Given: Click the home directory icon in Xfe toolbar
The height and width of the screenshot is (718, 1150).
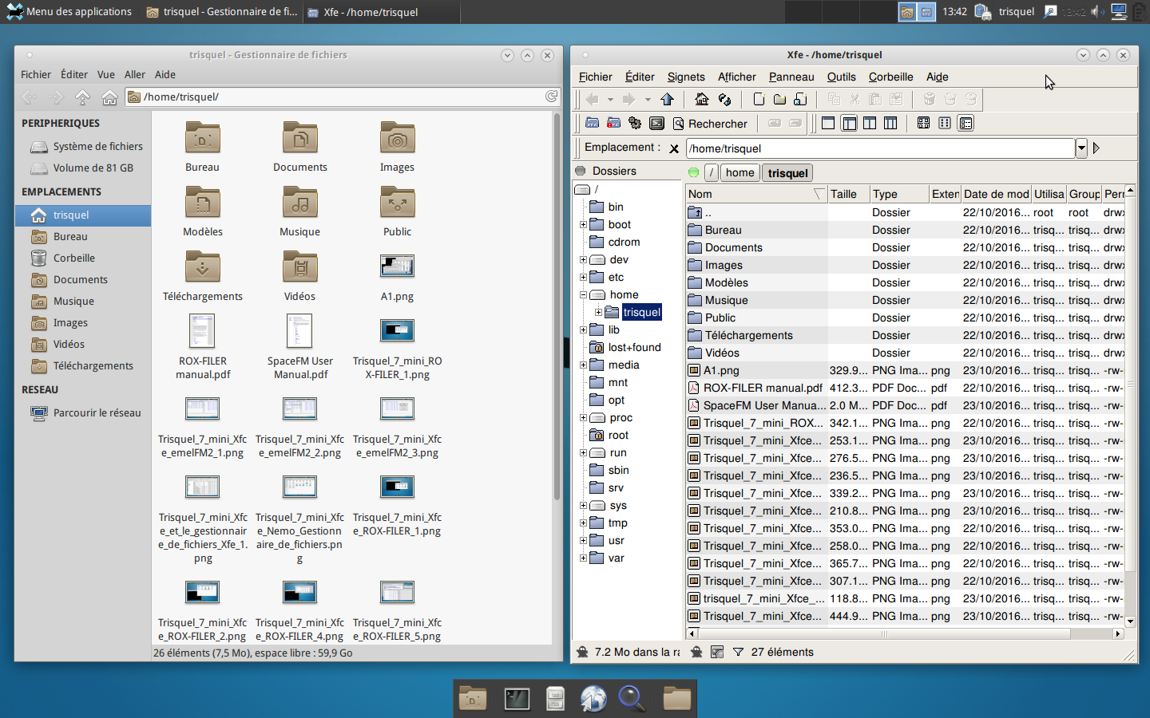Looking at the screenshot, I should point(701,99).
